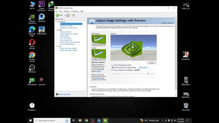Open Recycle Bin desktop icon
The image size is (219, 123).
186,107
